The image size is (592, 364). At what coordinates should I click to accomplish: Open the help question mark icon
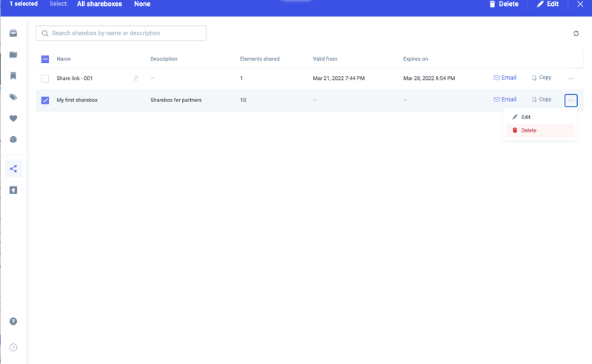[13, 321]
